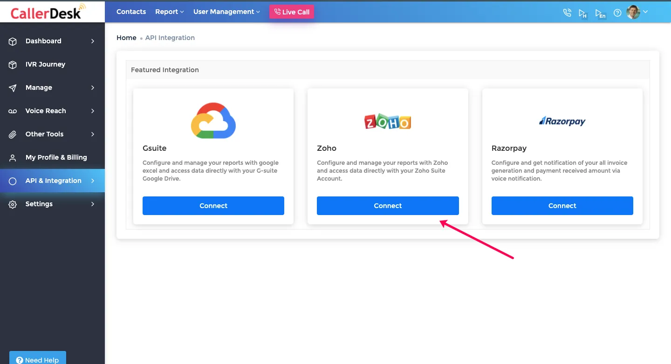
Task: Select Dashboard in the sidebar
Action: click(52, 41)
